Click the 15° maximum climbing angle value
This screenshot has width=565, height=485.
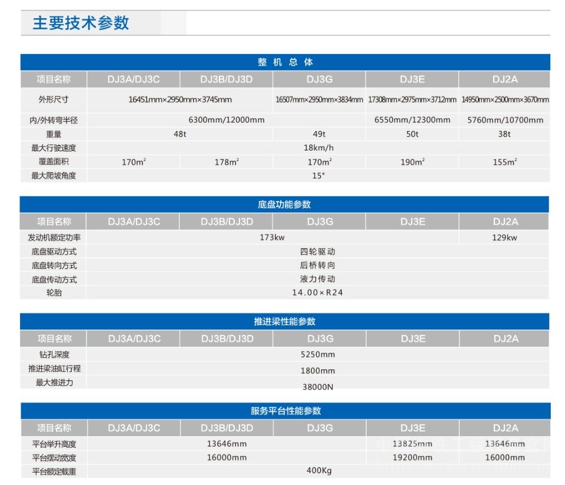(x=318, y=175)
